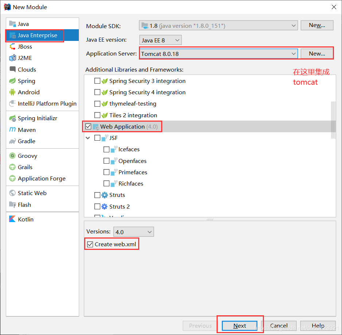
Task: Select the Grails icon
Action: 12,167
